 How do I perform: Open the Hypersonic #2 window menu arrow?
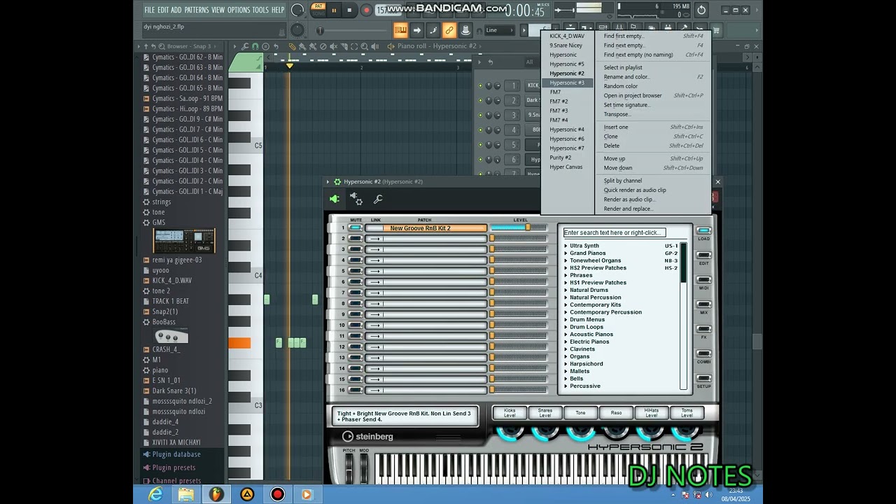tap(328, 182)
